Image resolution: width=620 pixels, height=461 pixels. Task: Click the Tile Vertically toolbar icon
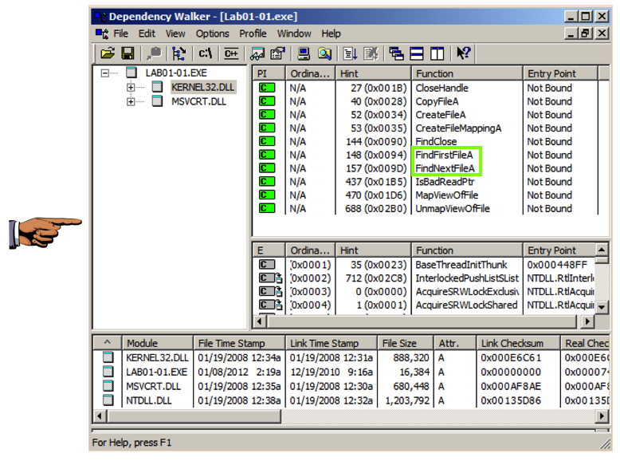437,53
